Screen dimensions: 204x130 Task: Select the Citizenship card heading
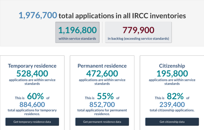pyautogui.click(x=172, y=66)
